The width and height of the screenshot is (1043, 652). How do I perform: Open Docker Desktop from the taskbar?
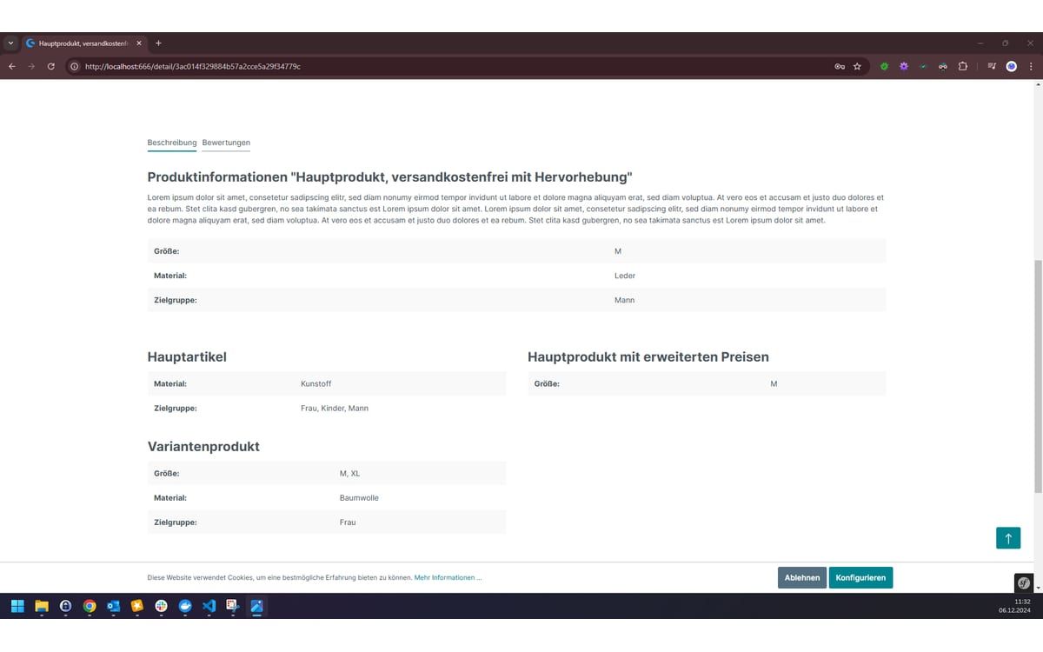coord(184,606)
